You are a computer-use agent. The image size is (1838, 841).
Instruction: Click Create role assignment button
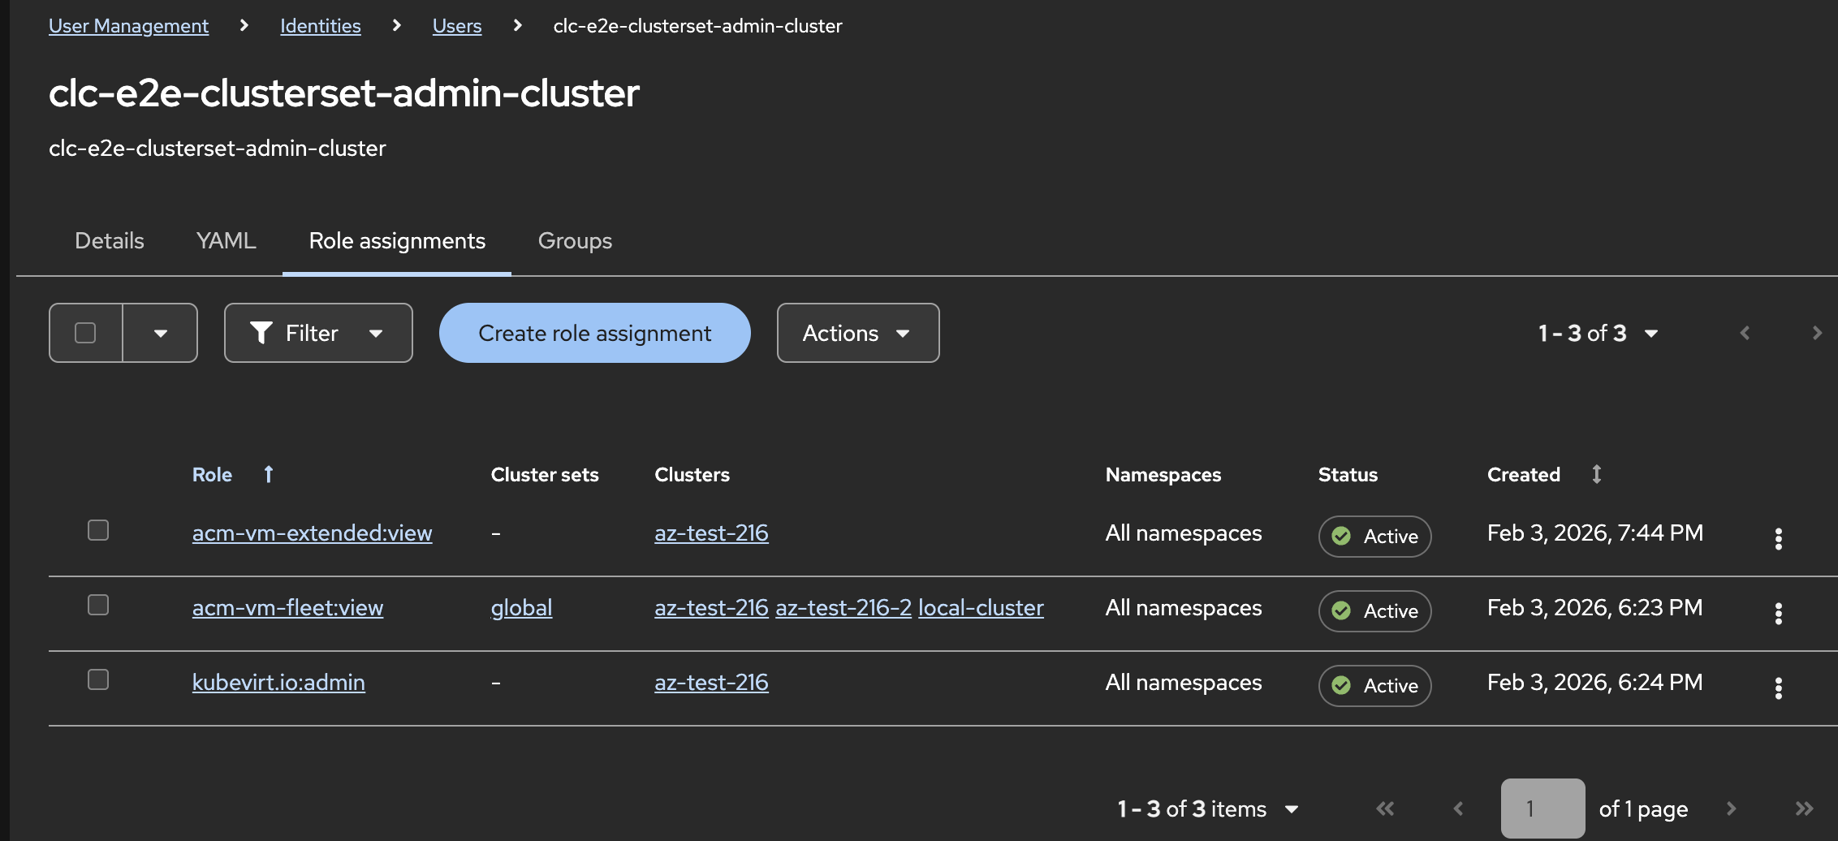(594, 333)
